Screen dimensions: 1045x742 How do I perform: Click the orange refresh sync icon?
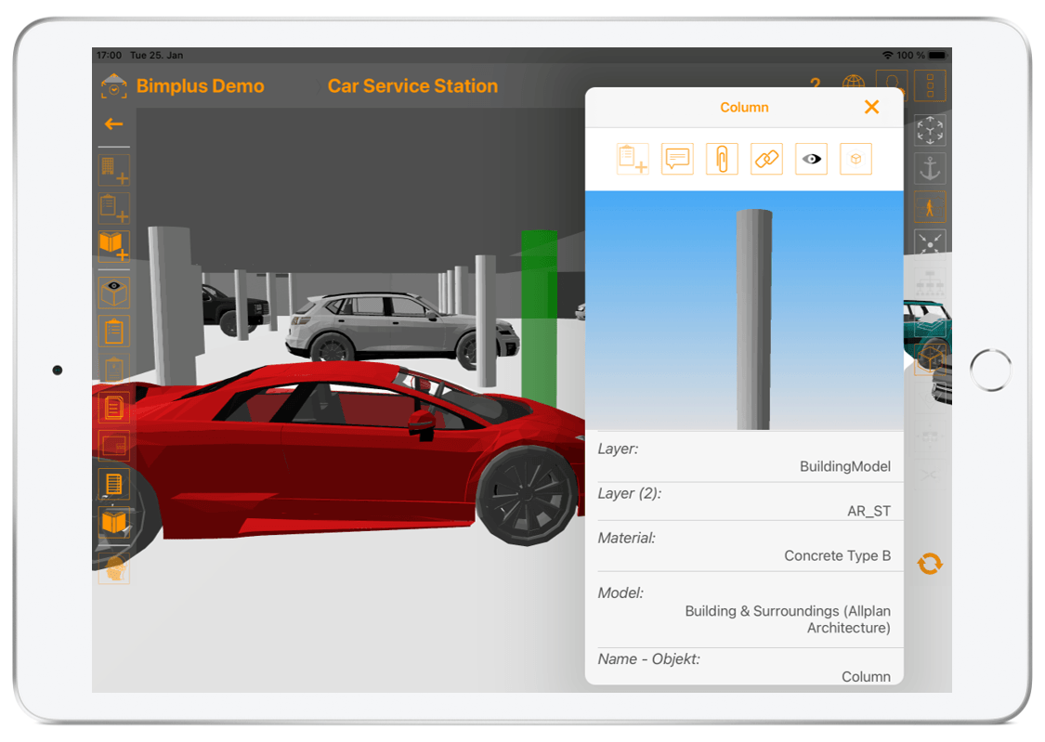coord(930,564)
